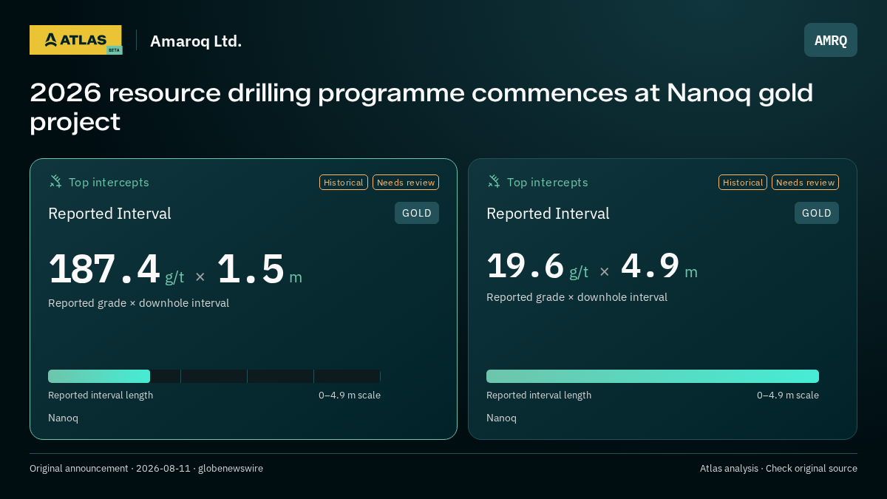Screen dimensions: 887x499
Task: Click Reported interval length label in the 19.6 g/t card
Action: (539, 396)
